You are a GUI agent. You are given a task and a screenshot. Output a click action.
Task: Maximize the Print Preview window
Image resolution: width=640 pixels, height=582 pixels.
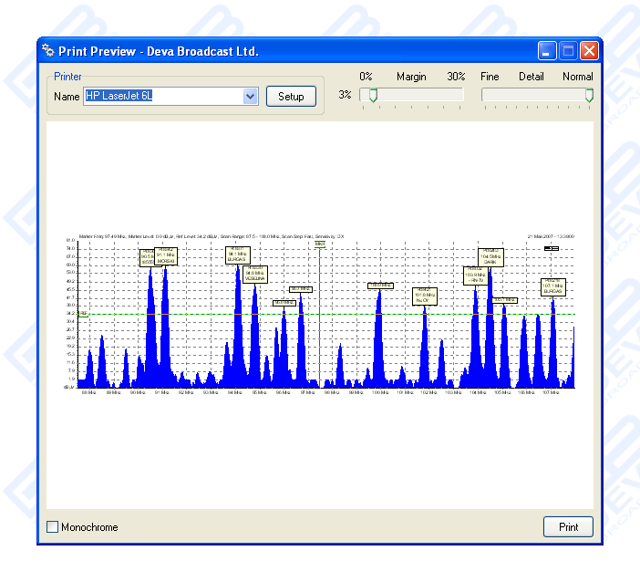tap(568, 51)
